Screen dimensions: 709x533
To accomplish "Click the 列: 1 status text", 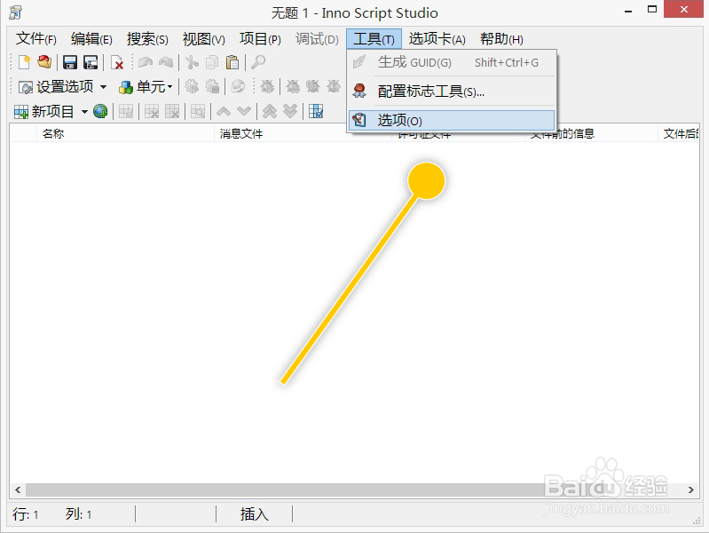I will tap(79, 514).
